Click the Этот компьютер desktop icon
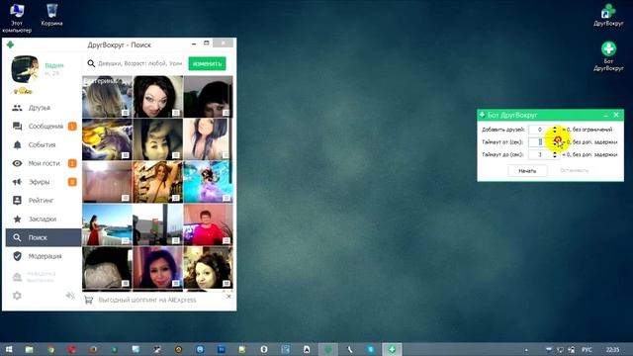This screenshot has height=356, width=633. click(17, 18)
